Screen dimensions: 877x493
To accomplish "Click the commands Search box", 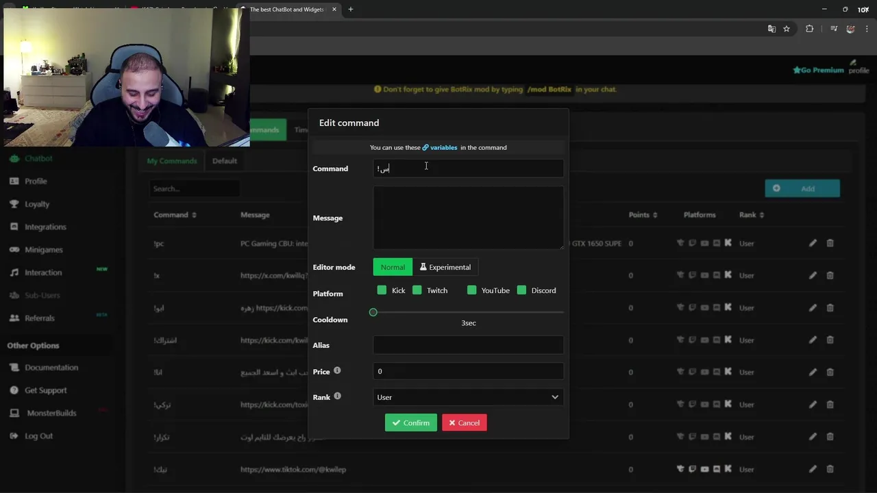I will pyautogui.click(x=195, y=188).
